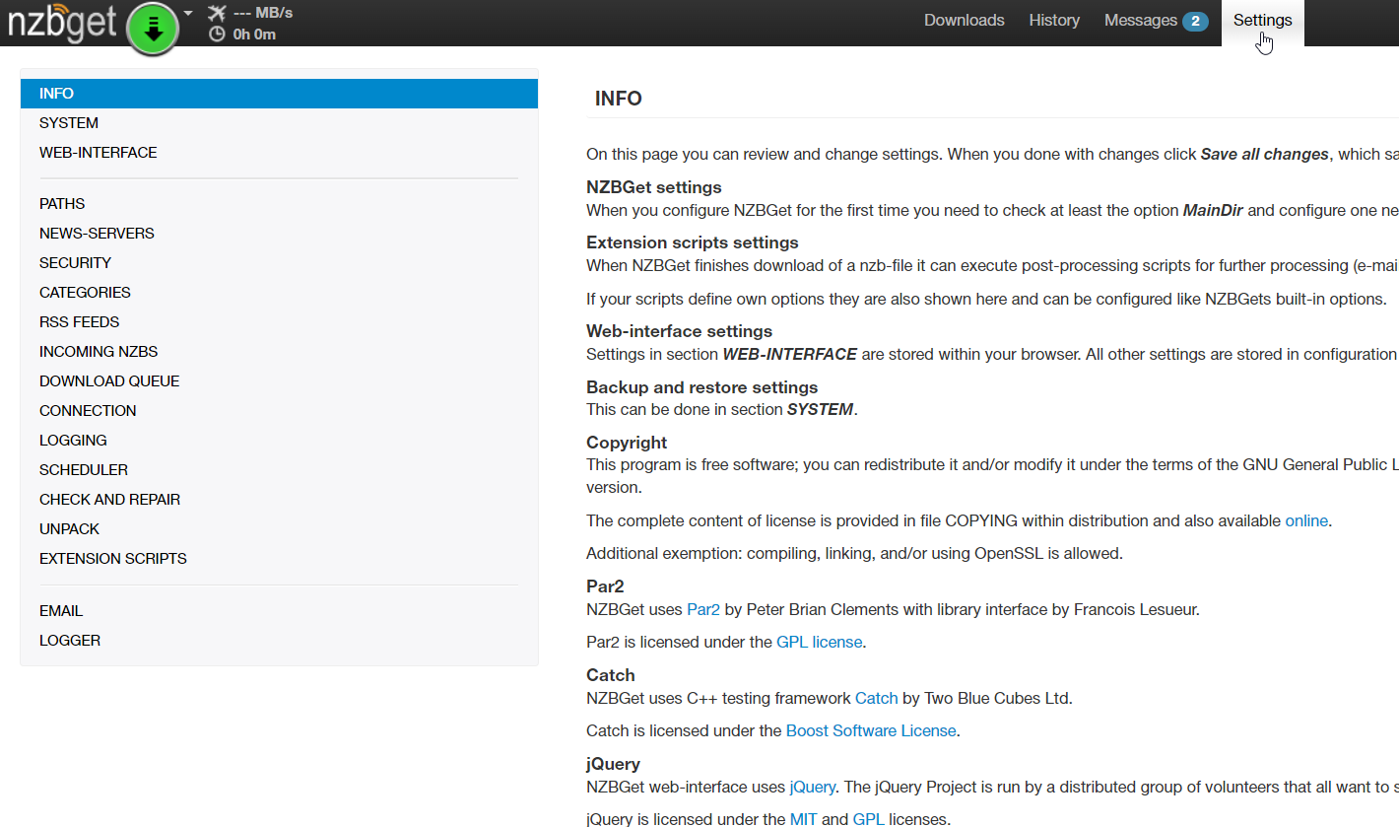Click the 'Par2' section heading
The image size is (1399, 827).
pyautogui.click(x=606, y=586)
